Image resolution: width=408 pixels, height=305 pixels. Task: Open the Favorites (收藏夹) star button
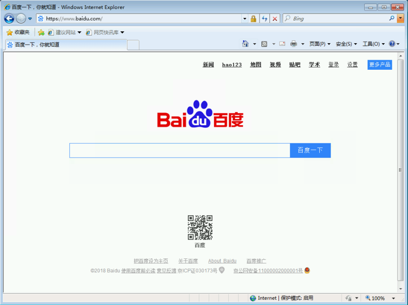[x=18, y=32]
